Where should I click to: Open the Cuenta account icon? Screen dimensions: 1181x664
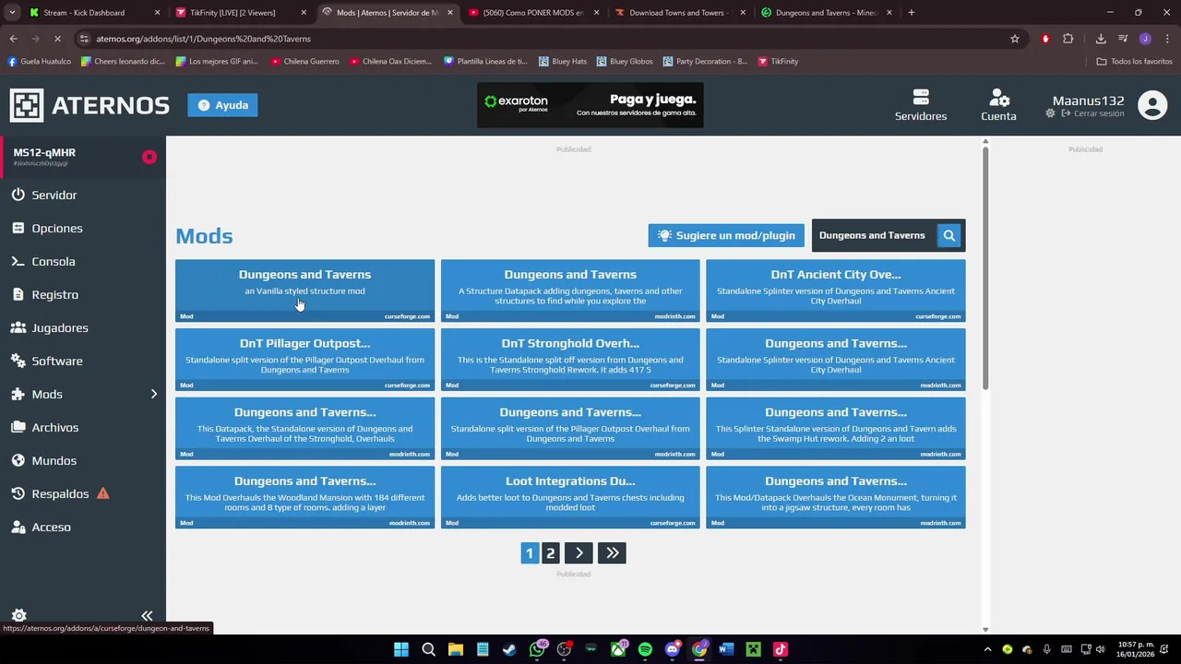pyautogui.click(x=998, y=97)
